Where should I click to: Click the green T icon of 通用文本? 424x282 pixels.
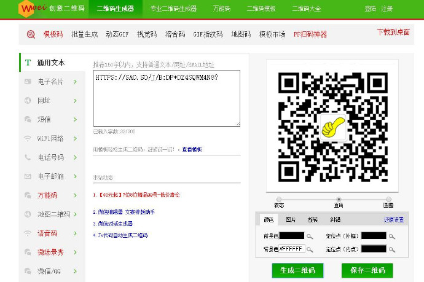coord(28,63)
